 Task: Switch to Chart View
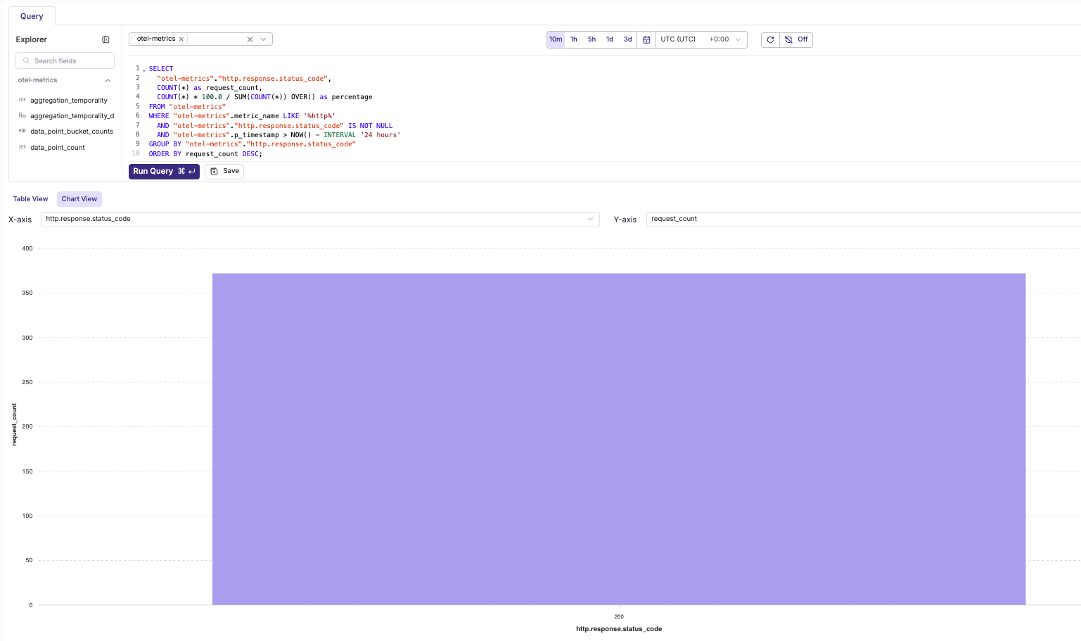click(79, 199)
